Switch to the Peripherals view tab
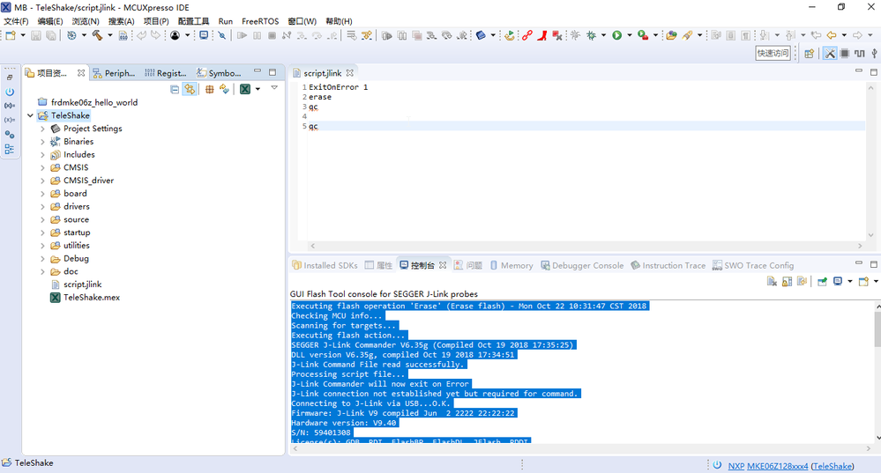 pos(114,73)
